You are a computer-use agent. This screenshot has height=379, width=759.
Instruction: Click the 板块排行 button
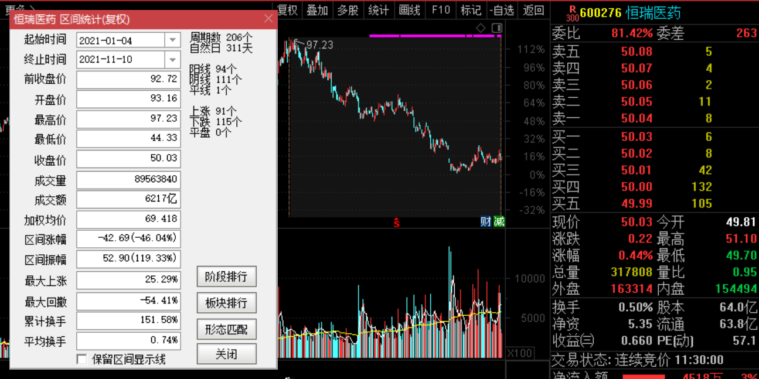click(x=226, y=303)
